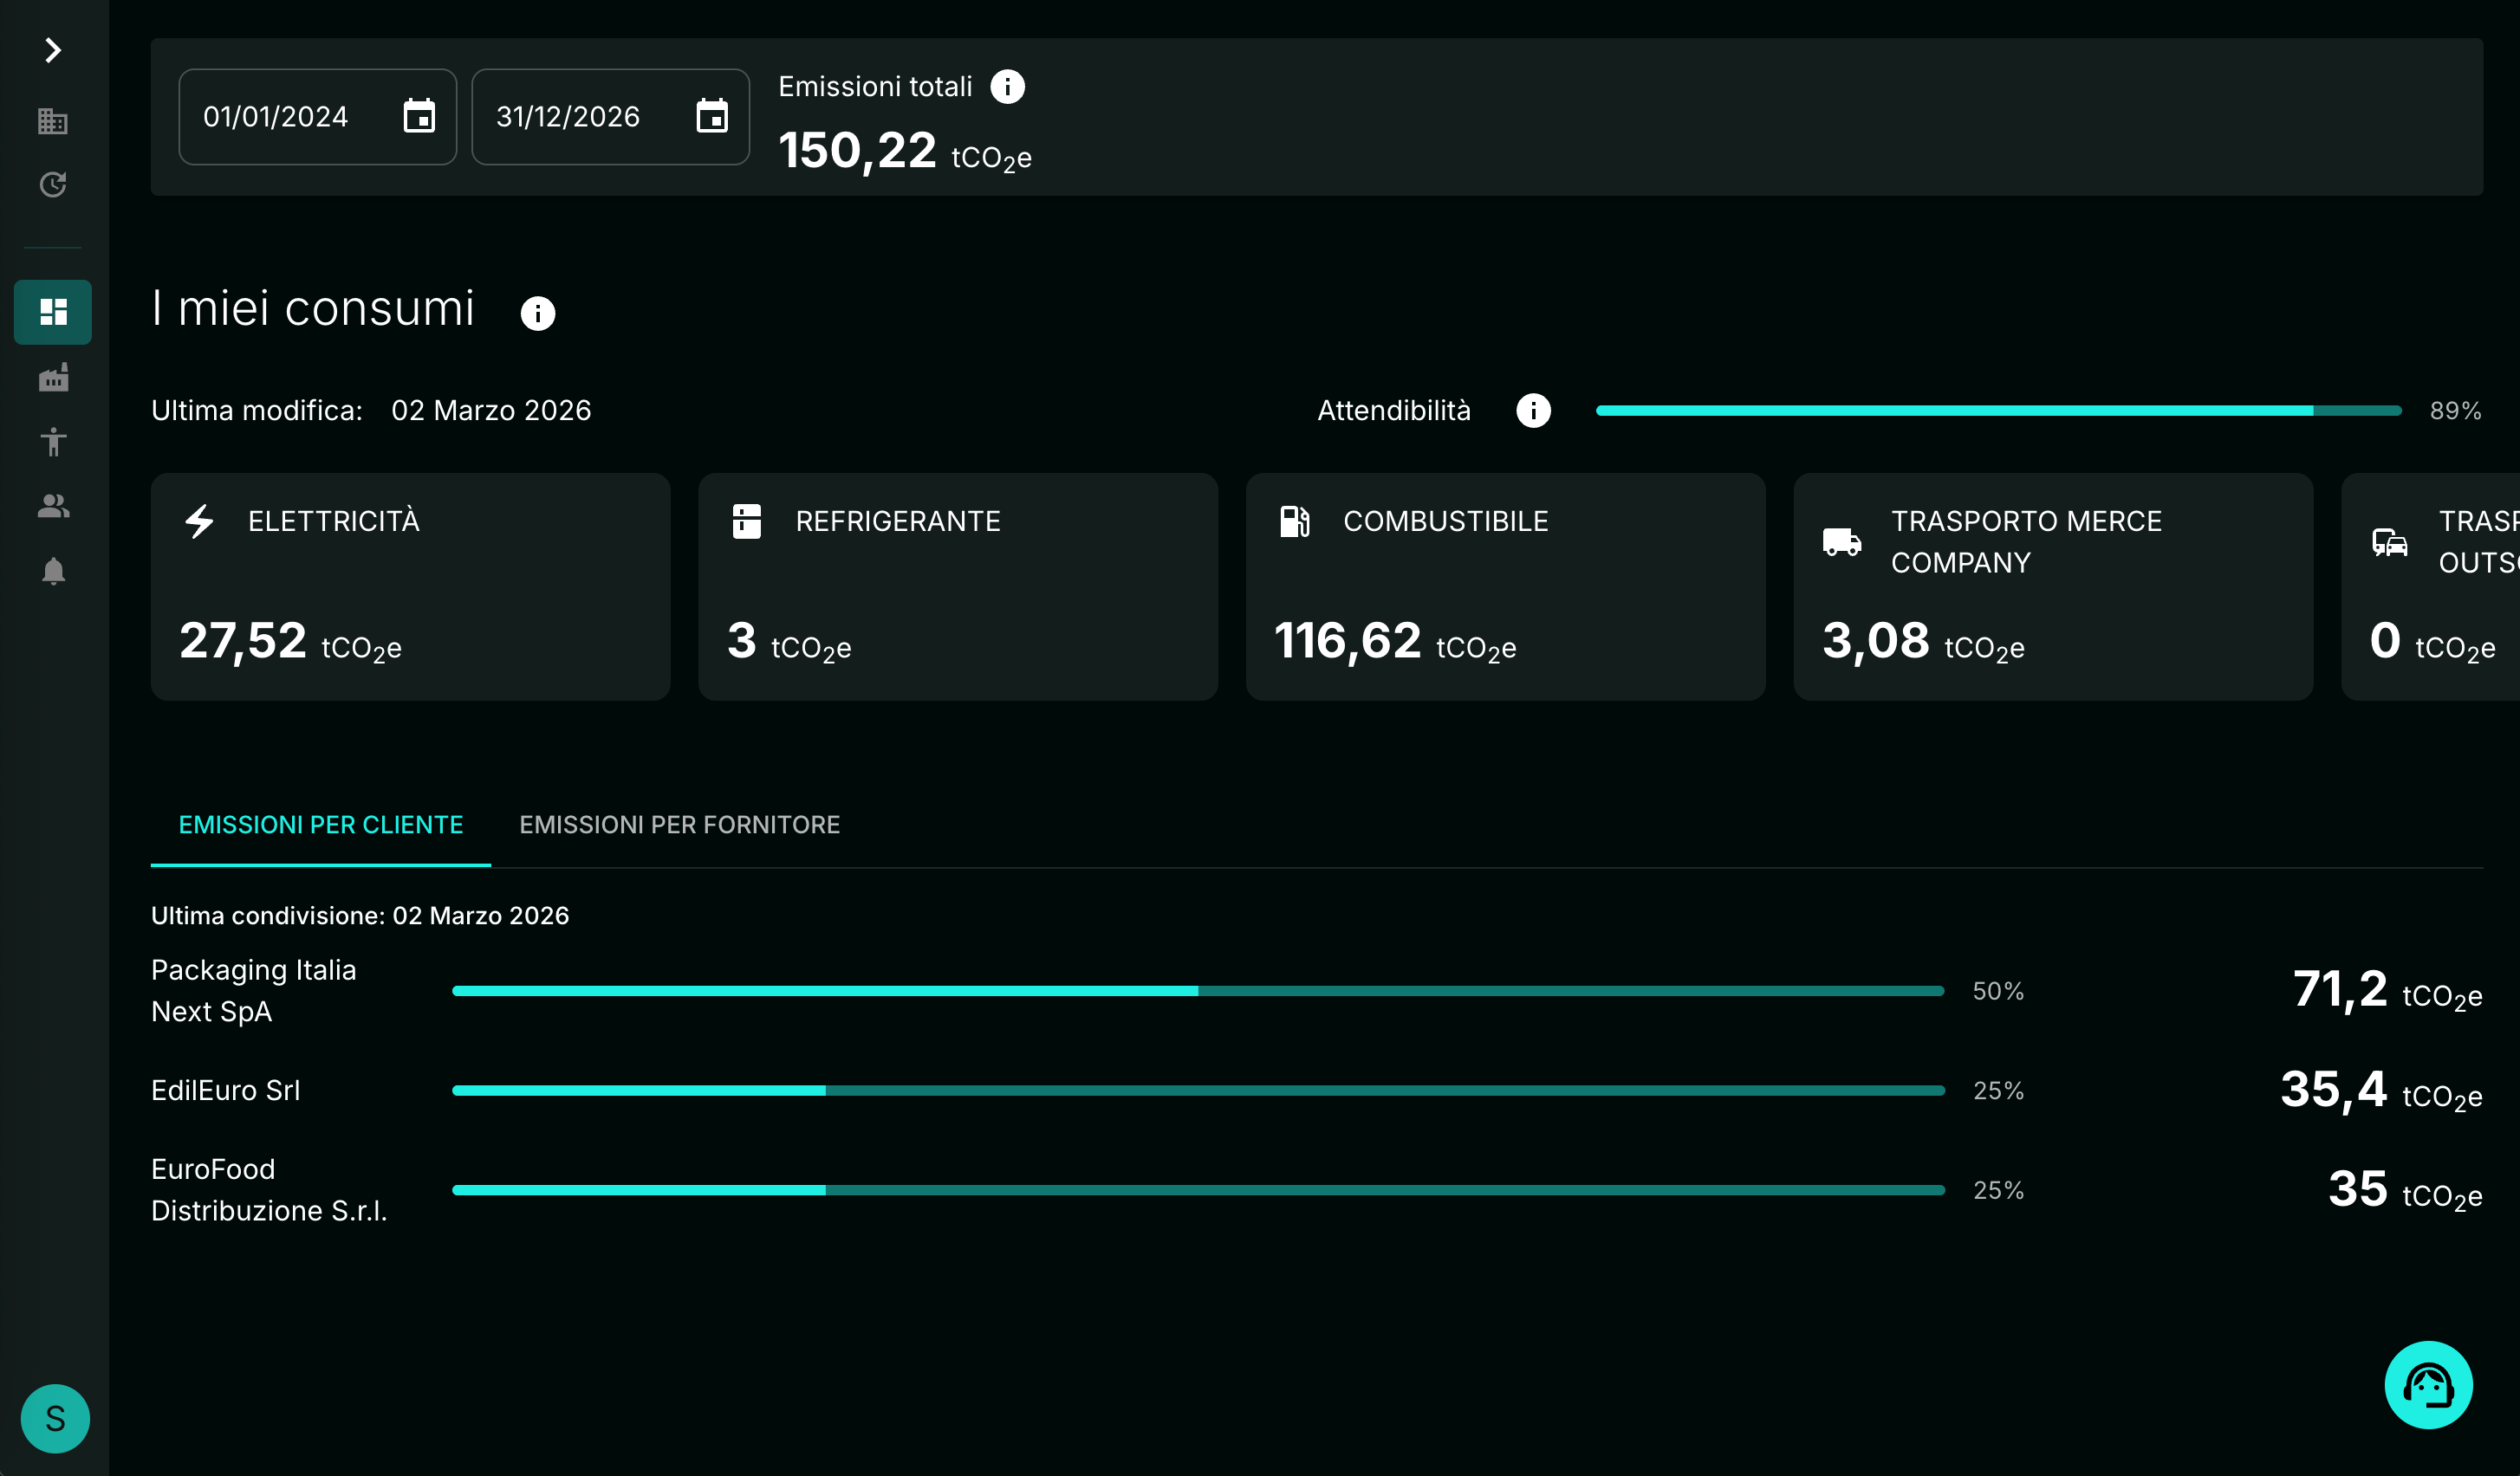2520x1476 pixels.
Task: Open the person accessibility icon in sidebar
Action: (53, 441)
